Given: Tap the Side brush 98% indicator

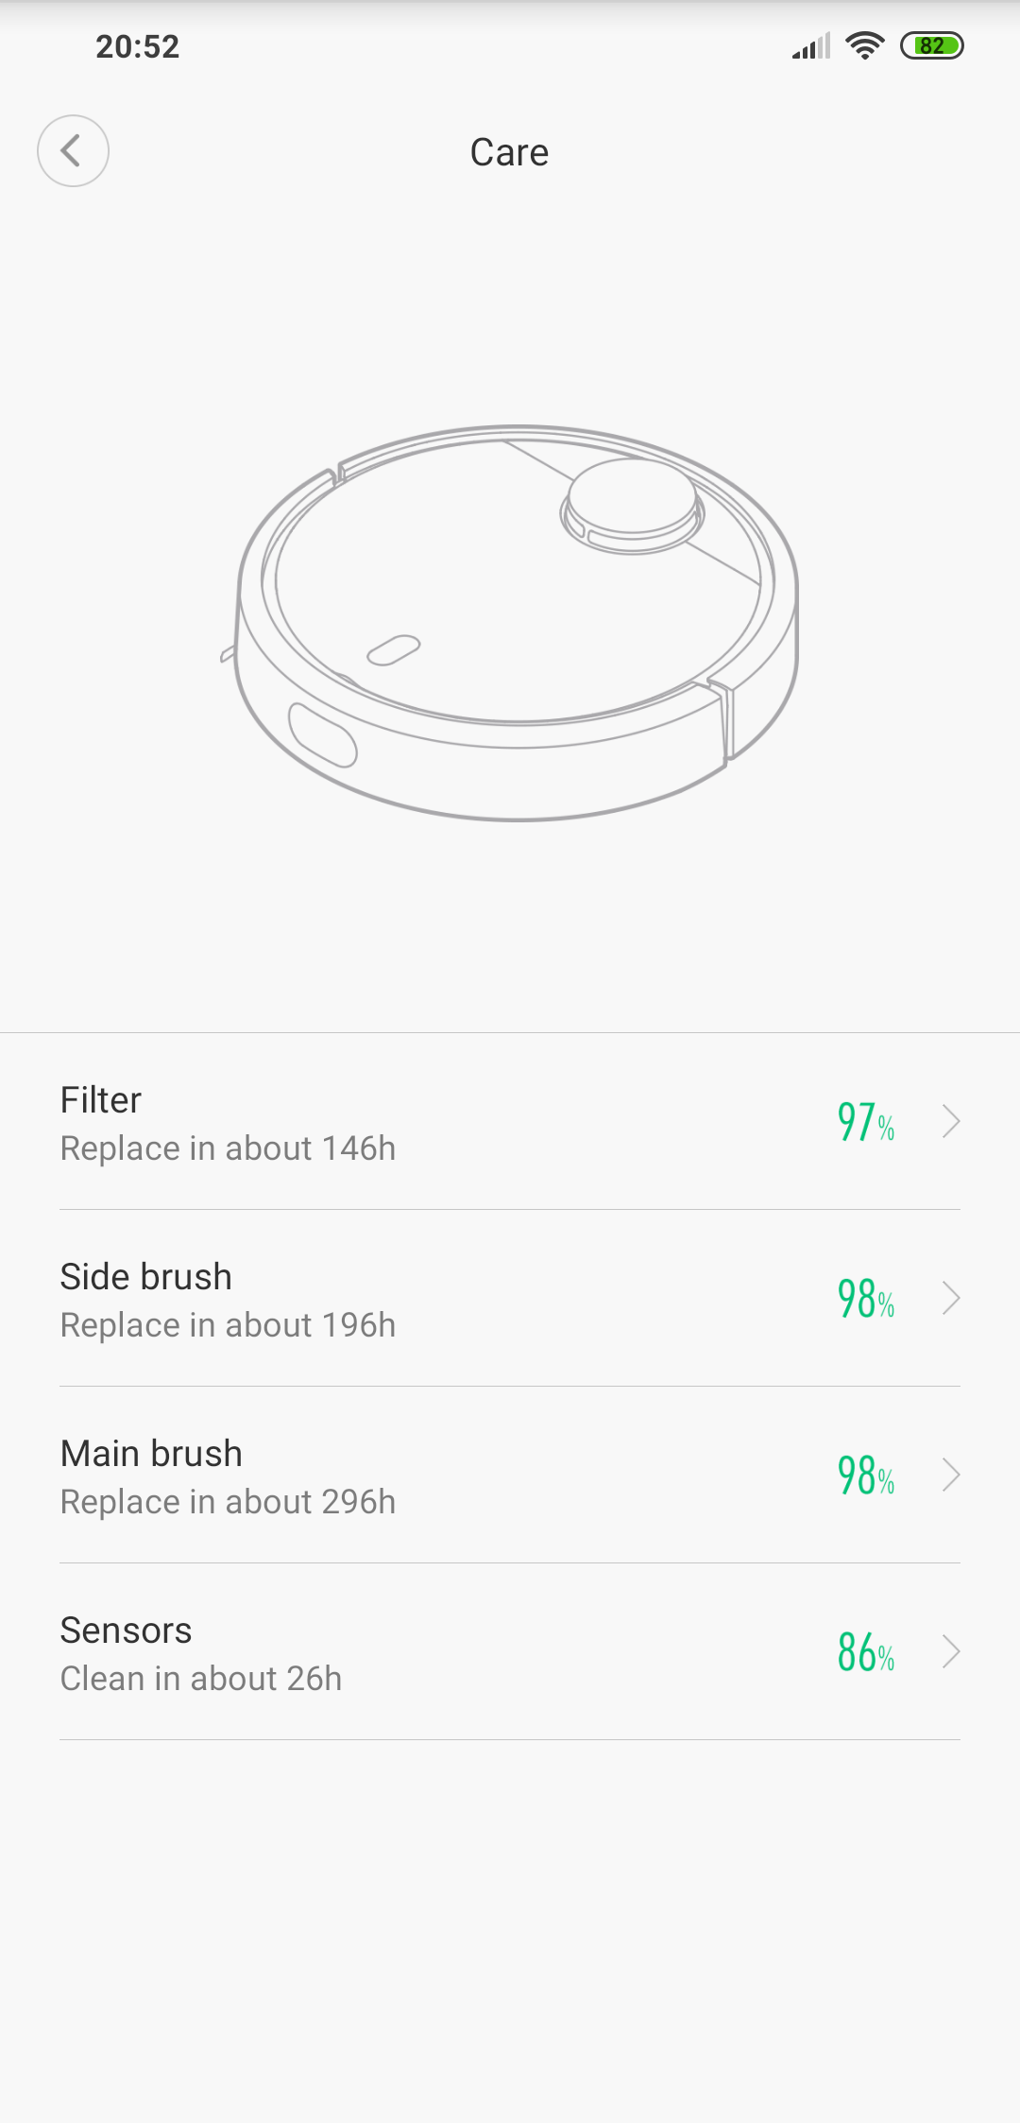Looking at the screenshot, I should pyautogui.click(x=865, y=1300).
